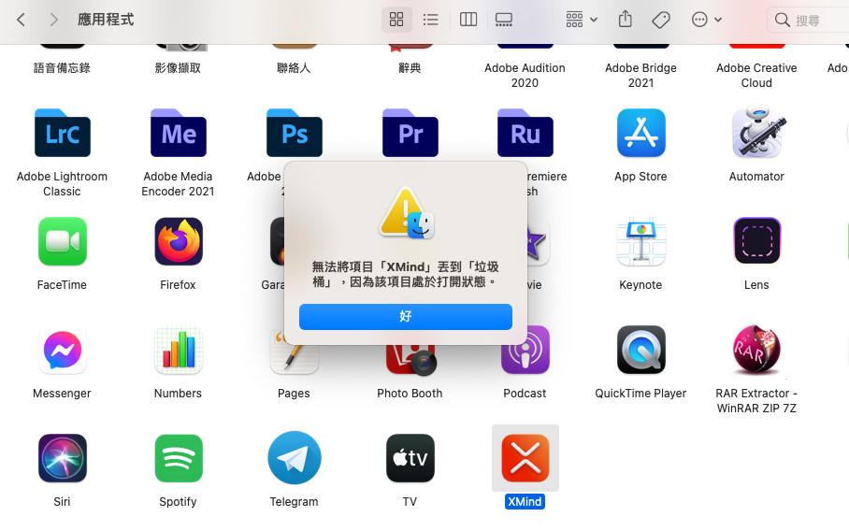Screen dimensions: 849x531
Task: Select the Messenger app icon
Action: (x=63, y=351)
